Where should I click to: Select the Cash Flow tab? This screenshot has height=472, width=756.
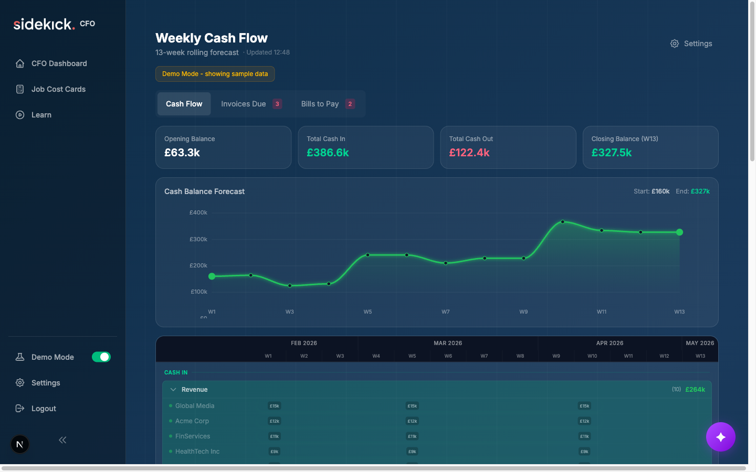pos(184,104)
